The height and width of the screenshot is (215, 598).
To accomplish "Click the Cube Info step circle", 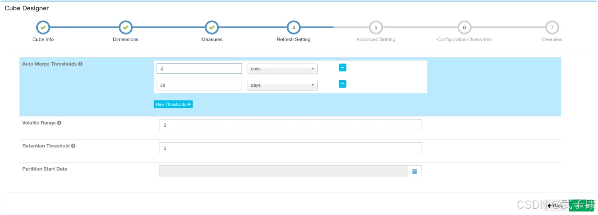I will tap(43, 27).
